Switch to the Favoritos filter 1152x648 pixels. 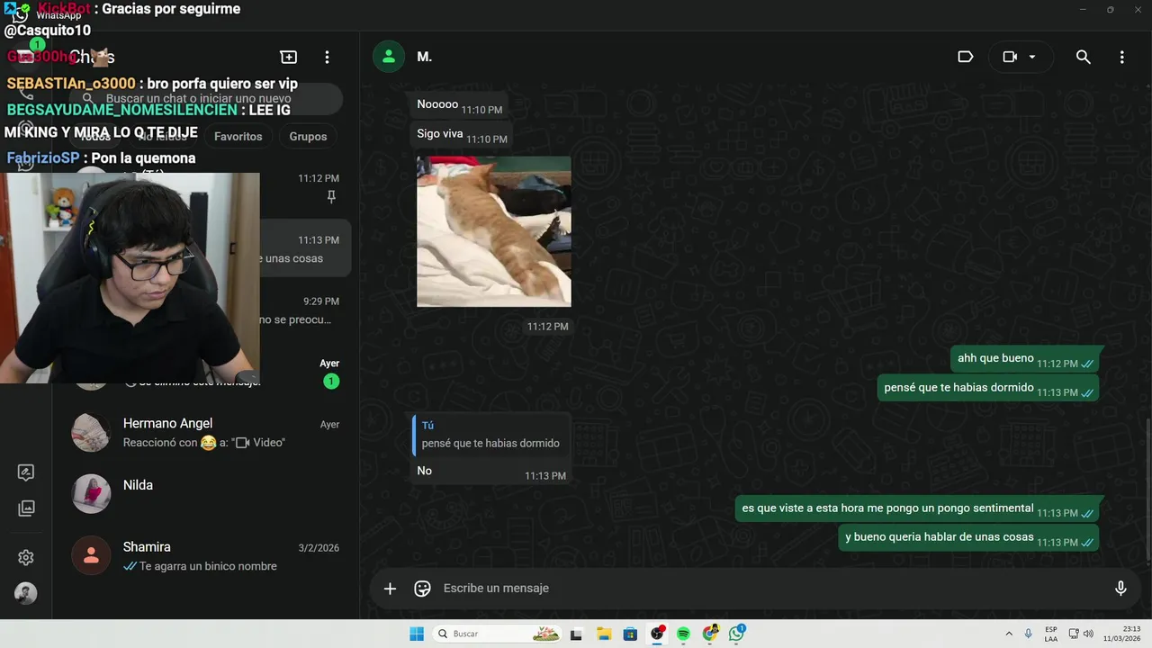[238, 137]
